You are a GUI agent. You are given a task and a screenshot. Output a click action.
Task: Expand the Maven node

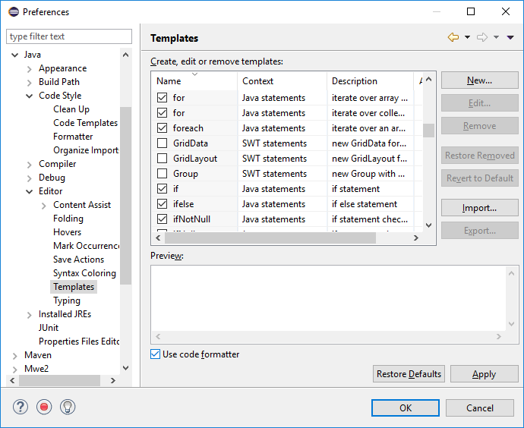pos(14,356)
